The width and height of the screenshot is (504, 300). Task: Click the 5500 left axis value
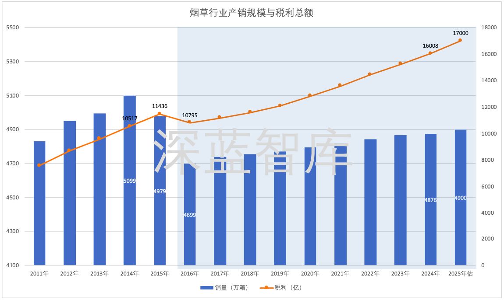13,28
